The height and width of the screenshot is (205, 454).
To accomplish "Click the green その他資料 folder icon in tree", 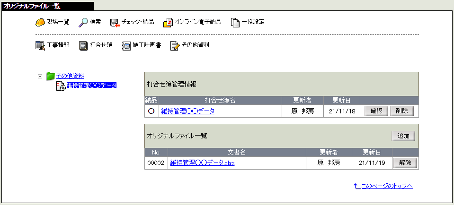I will (50, 76).
